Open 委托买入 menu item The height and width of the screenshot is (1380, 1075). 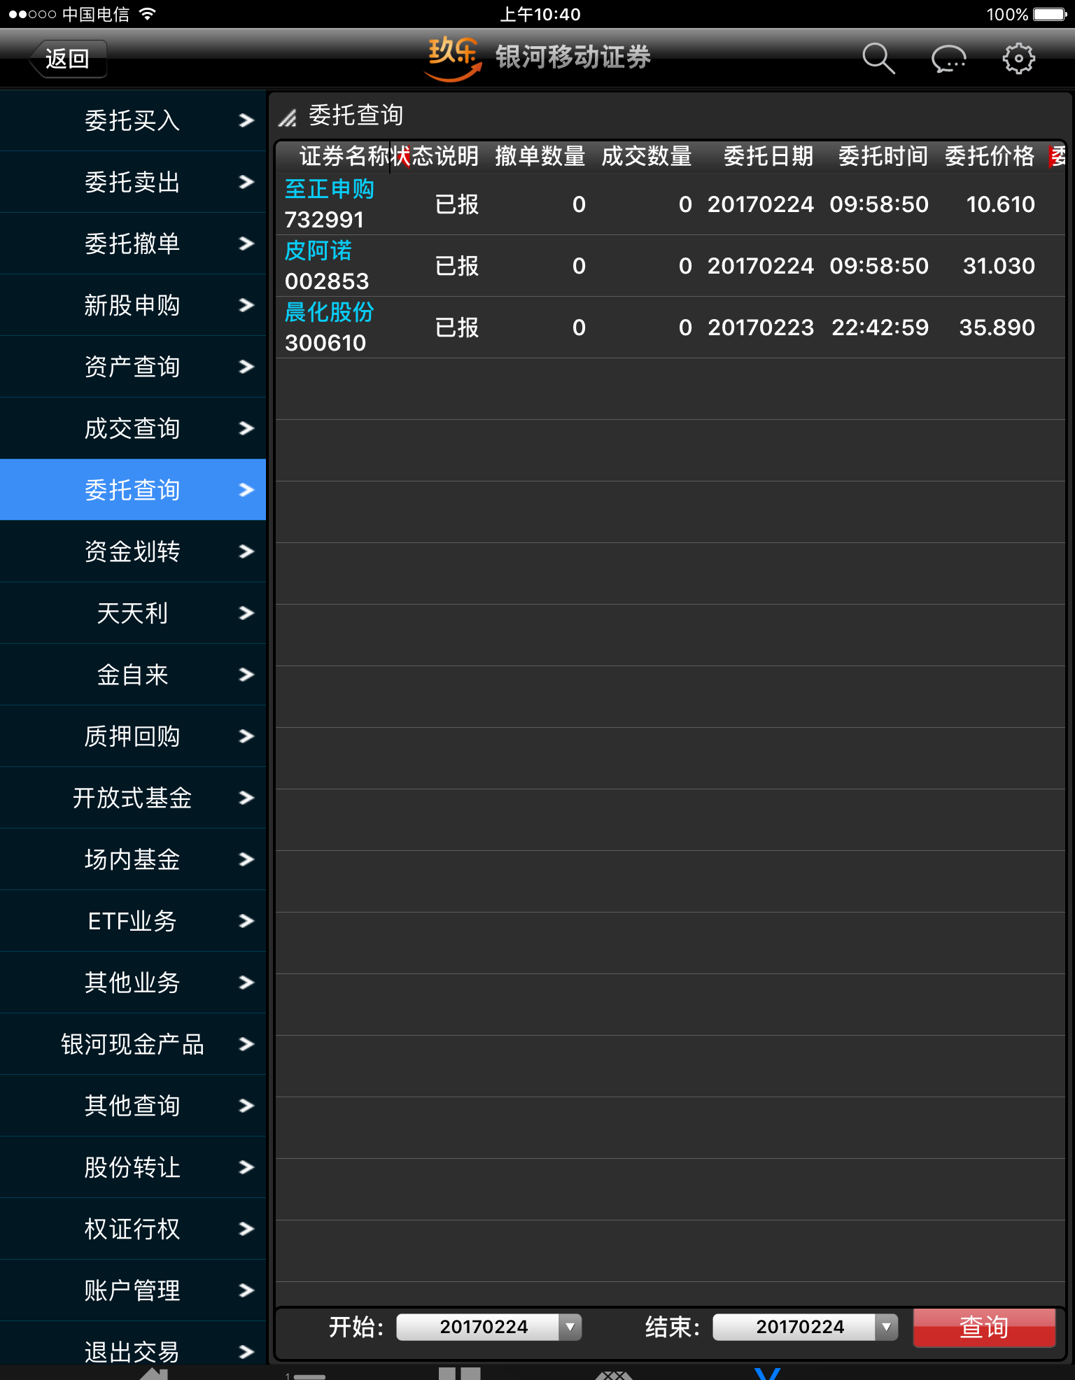[x=133, y=120]
